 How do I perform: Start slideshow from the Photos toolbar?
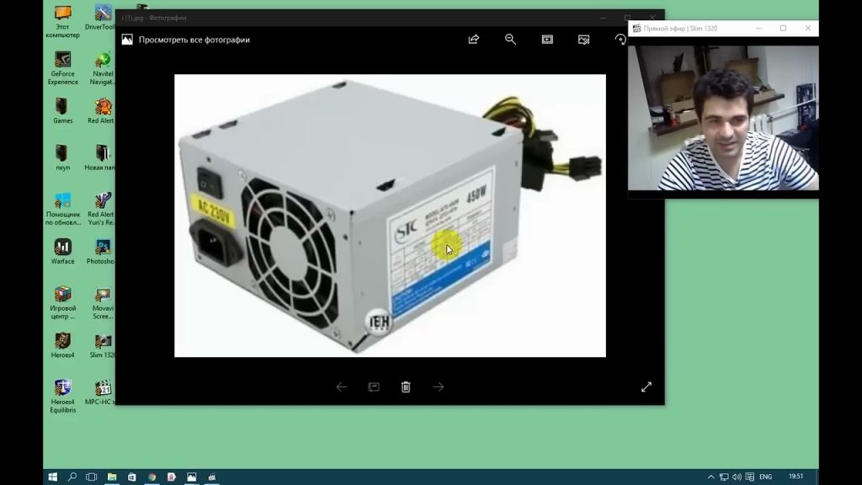[x=547, y=40]
